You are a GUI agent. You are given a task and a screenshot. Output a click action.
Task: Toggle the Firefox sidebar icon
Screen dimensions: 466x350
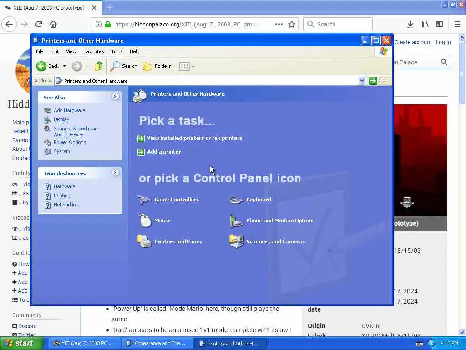440,25
